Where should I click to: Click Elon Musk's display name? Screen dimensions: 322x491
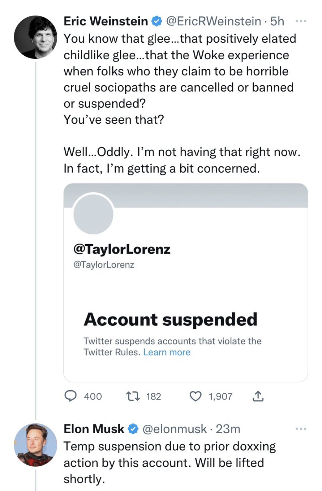(94, 429)
